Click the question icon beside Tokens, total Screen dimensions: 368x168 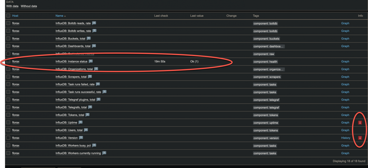(x=87, y=115)
